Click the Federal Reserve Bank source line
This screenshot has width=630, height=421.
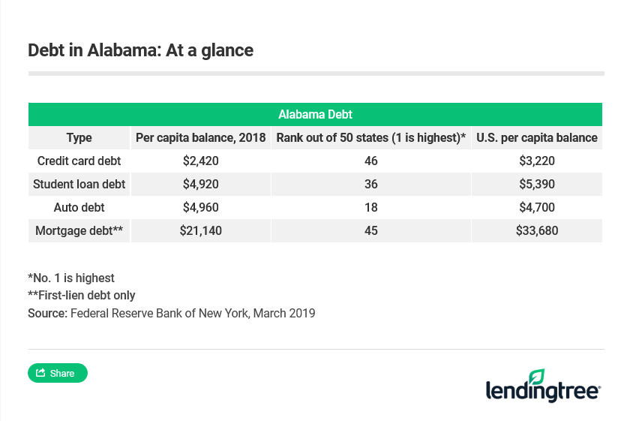(x=171, y=313)
